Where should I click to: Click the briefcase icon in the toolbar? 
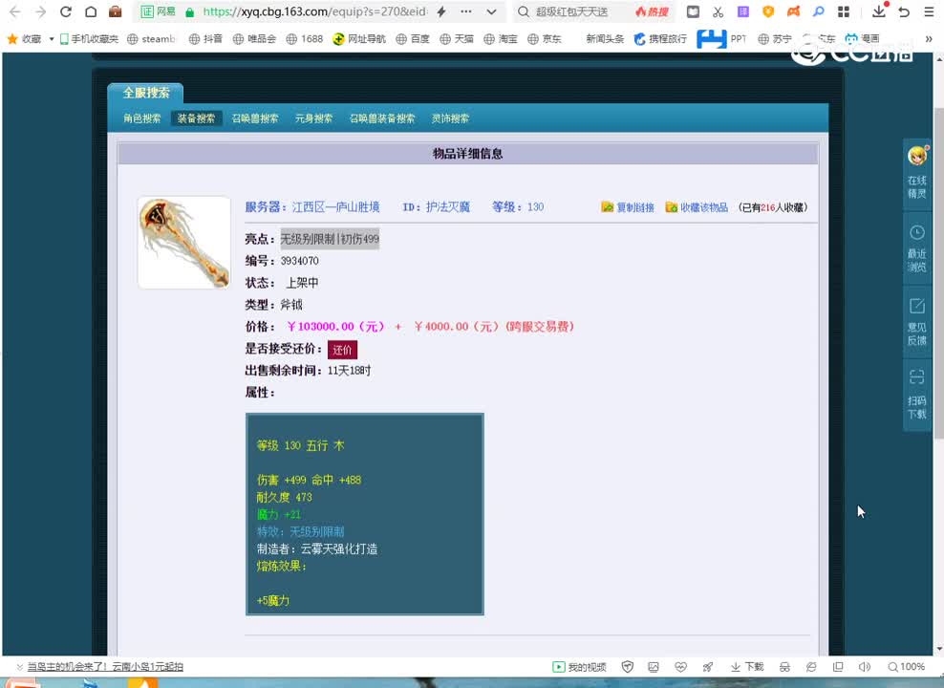[x=115, y=11]
